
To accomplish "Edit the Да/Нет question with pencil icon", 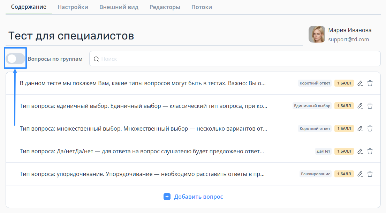I will [360, 151].
